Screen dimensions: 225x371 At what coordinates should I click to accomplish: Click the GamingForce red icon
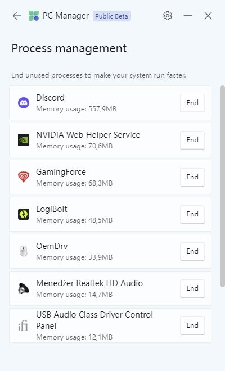point(24,177)
